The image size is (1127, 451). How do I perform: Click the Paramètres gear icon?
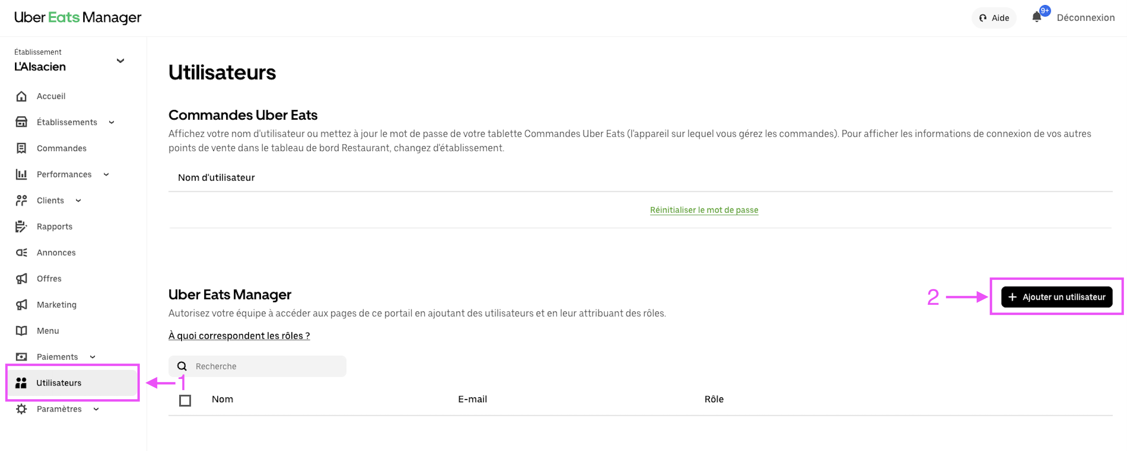coord(21,409)
